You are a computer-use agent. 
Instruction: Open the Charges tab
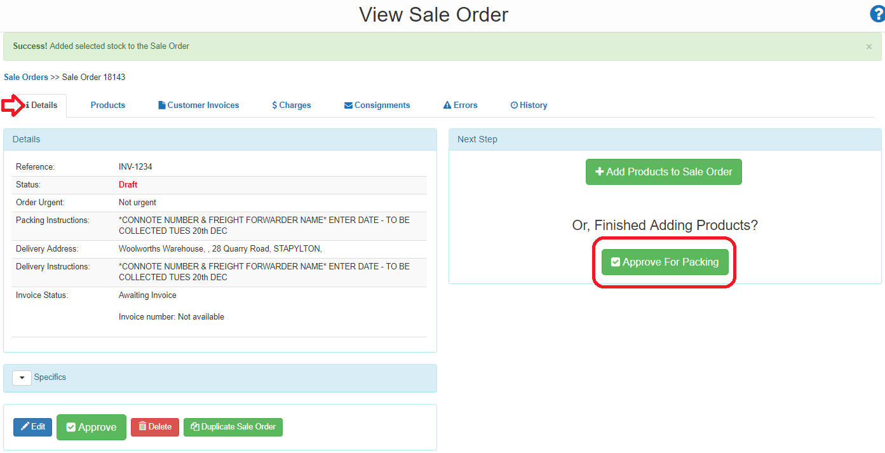292,105
